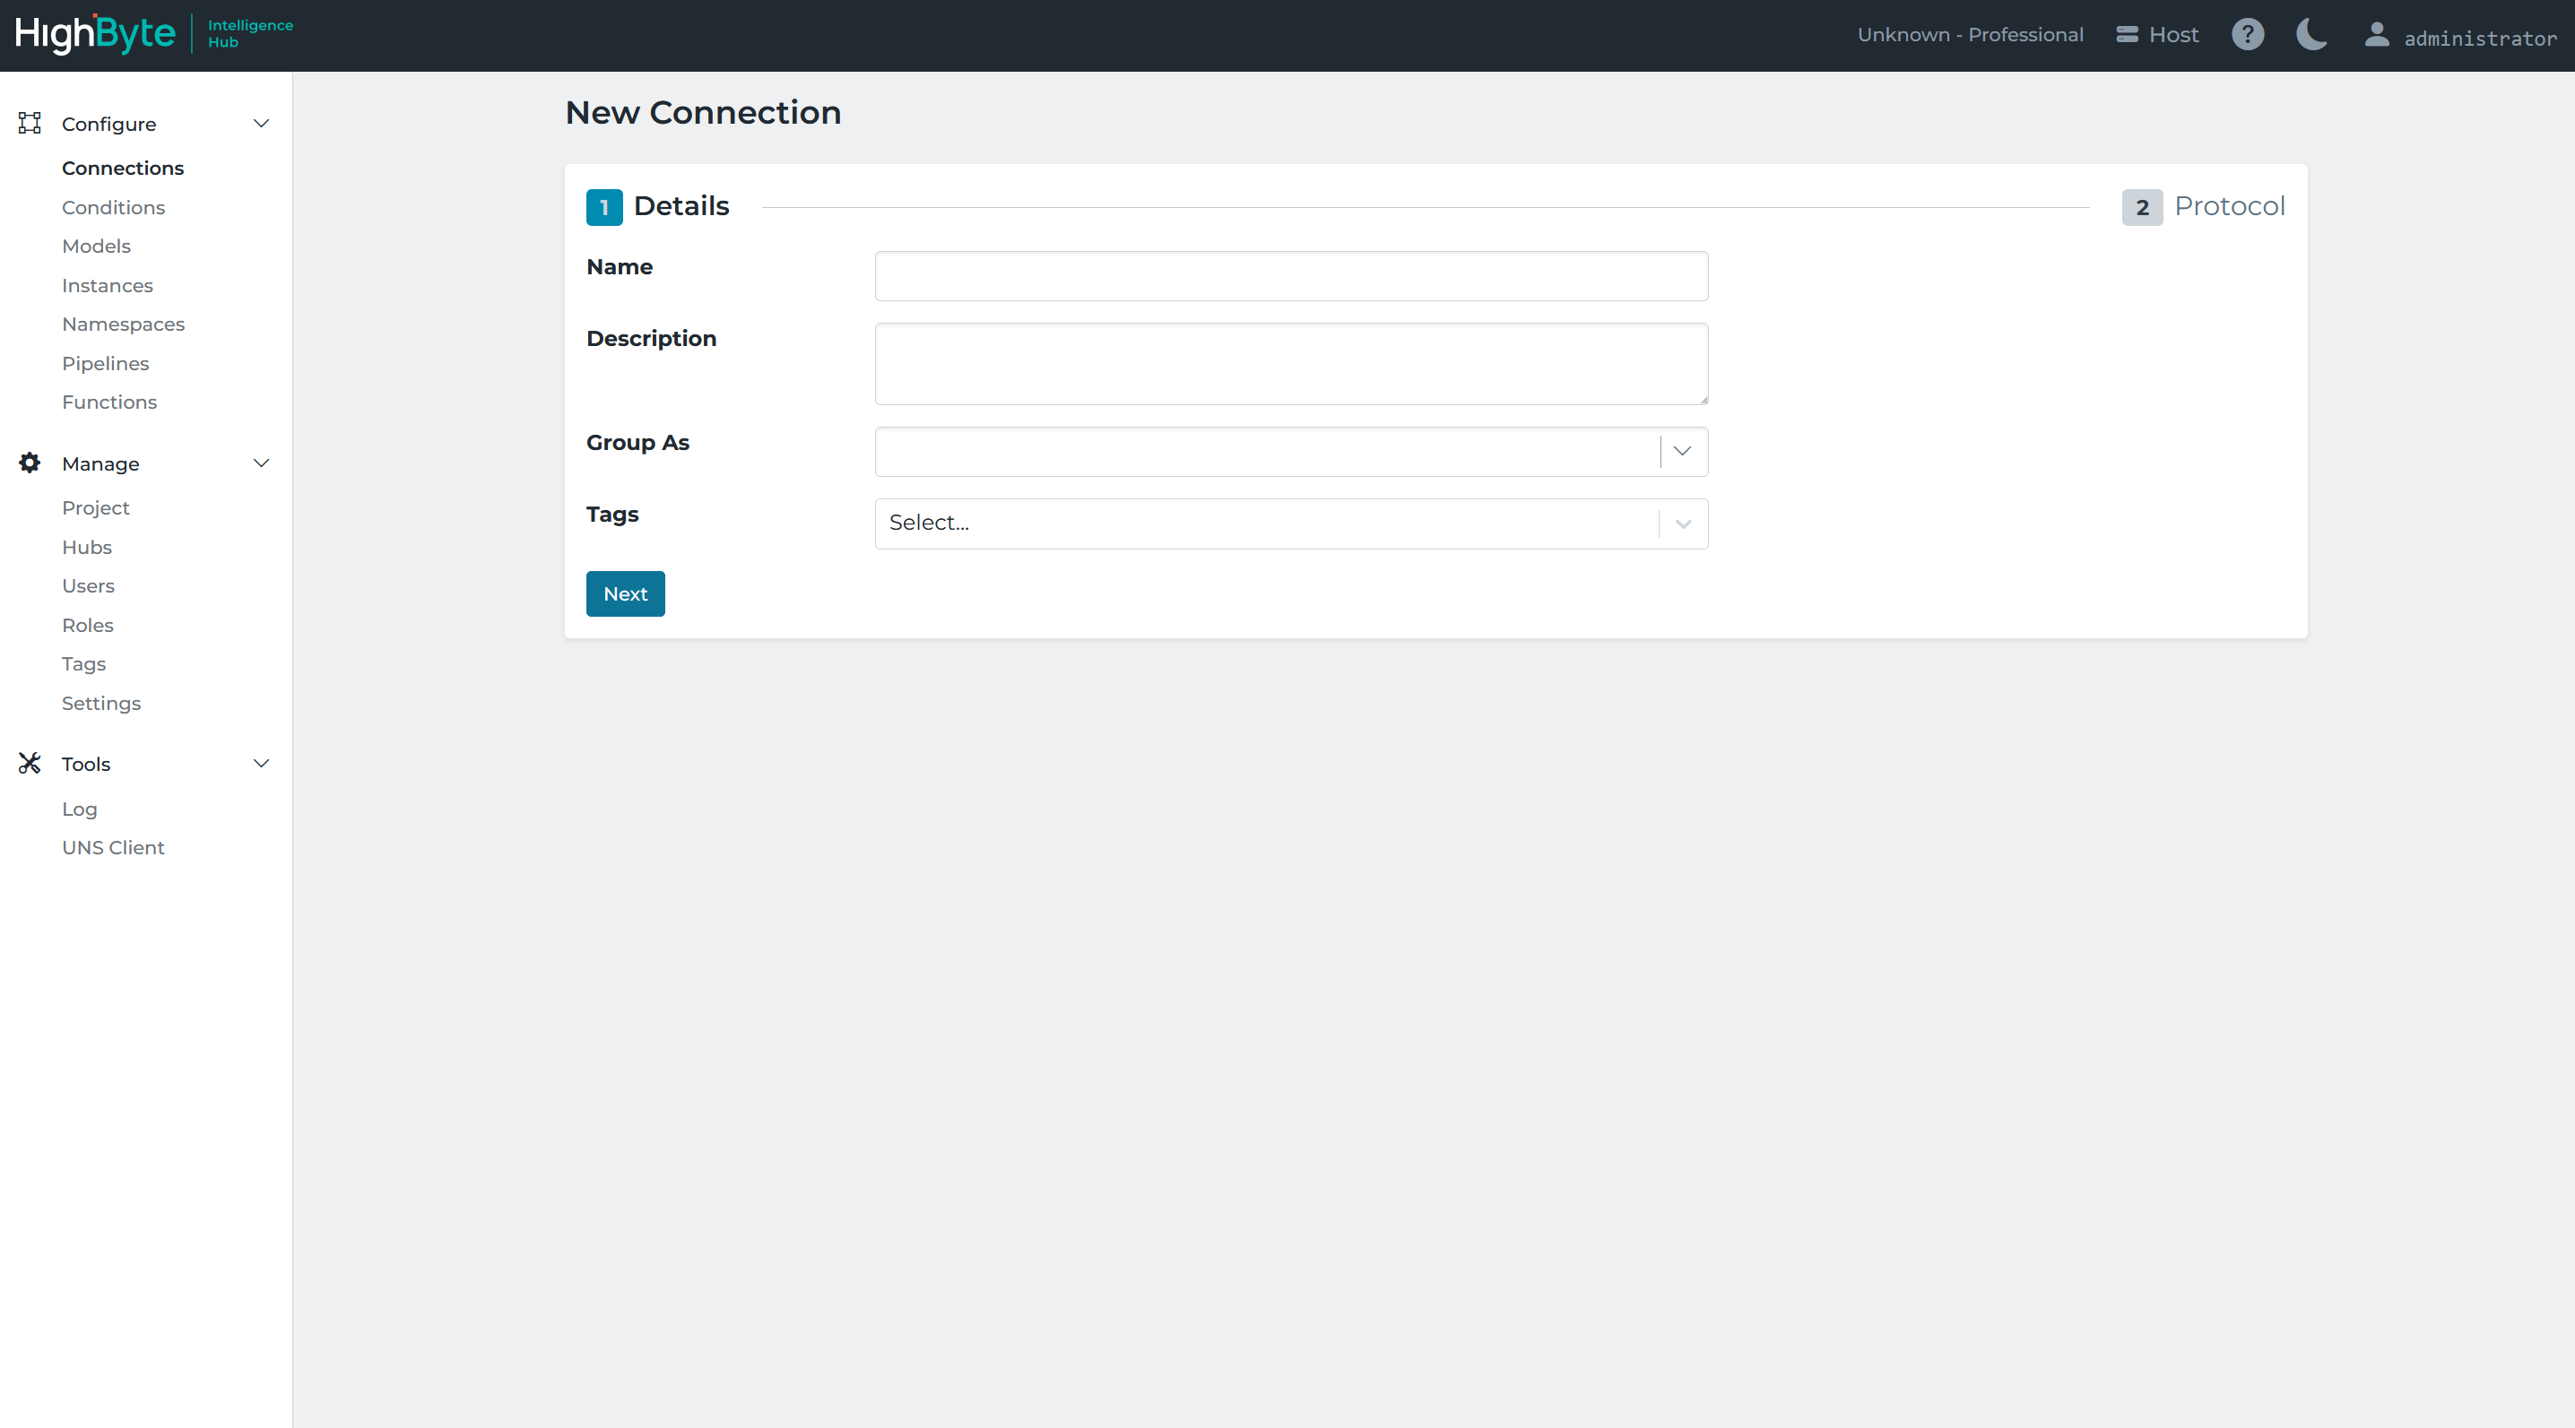This screenshot has width=2575, height=1428.
Task: Collapse the Configure section chevron
Action: (261, 123)
